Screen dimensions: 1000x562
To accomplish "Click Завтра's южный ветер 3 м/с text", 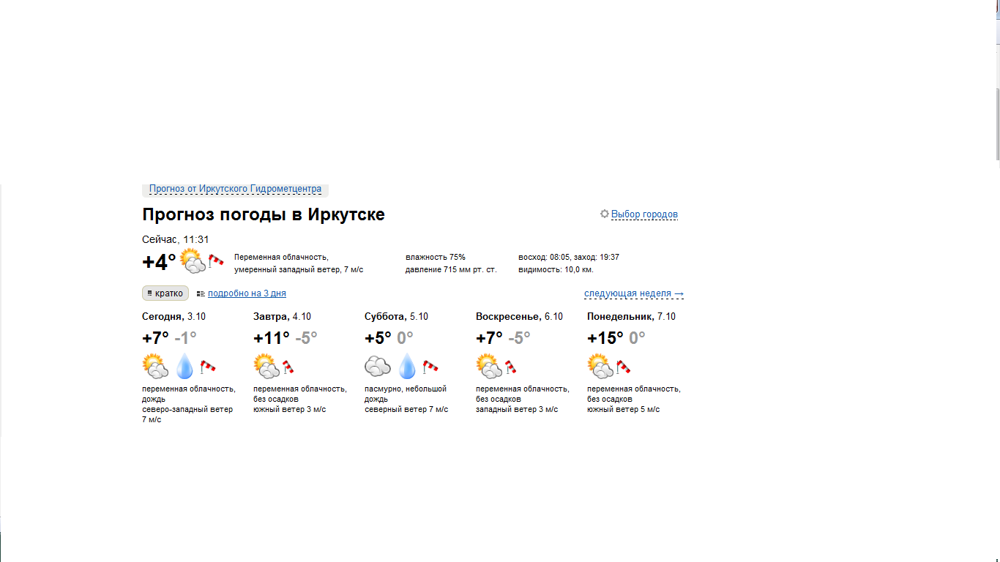I will 289,409.
